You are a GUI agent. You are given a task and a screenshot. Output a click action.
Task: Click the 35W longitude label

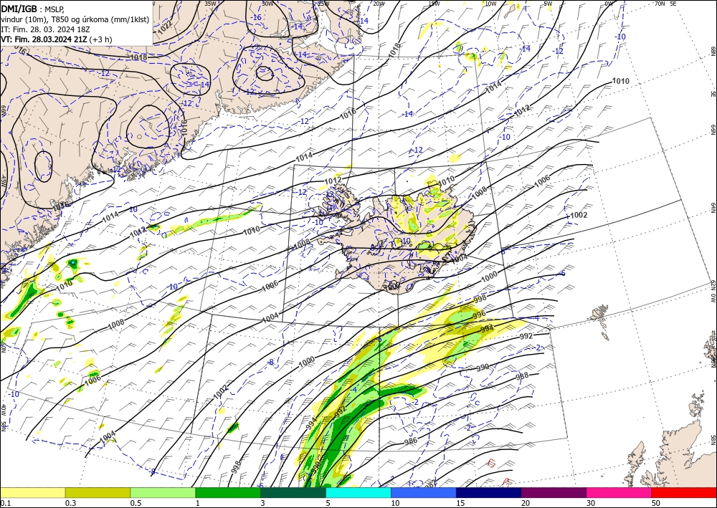(x=210, y=4)
